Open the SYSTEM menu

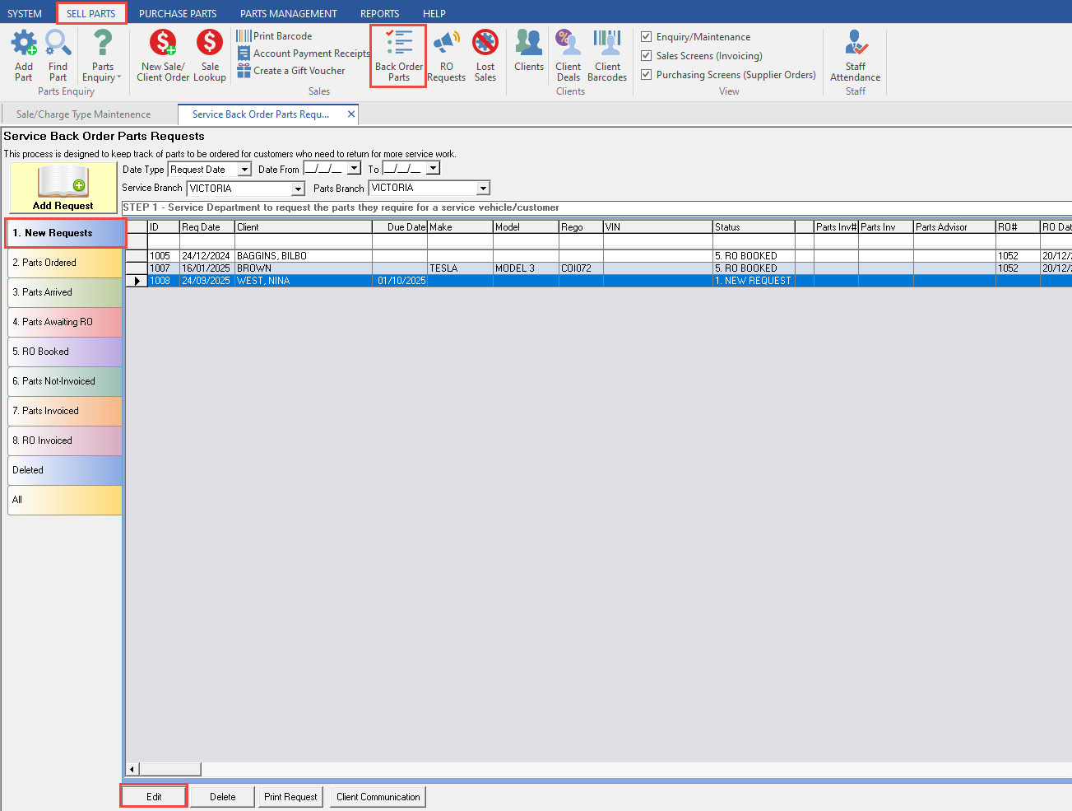pyautogui.click(x=25, y=13)
